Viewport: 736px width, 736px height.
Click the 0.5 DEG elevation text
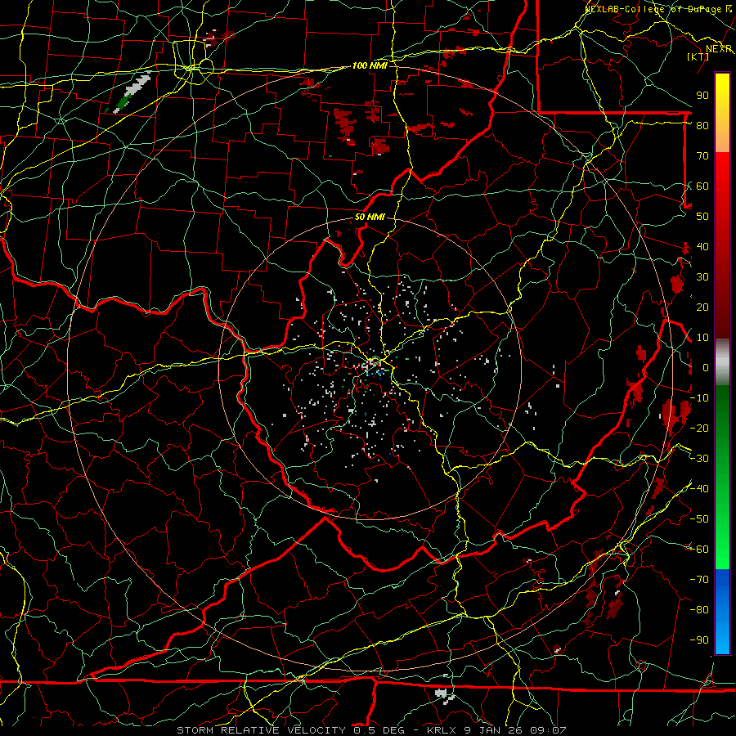(378, 730)
